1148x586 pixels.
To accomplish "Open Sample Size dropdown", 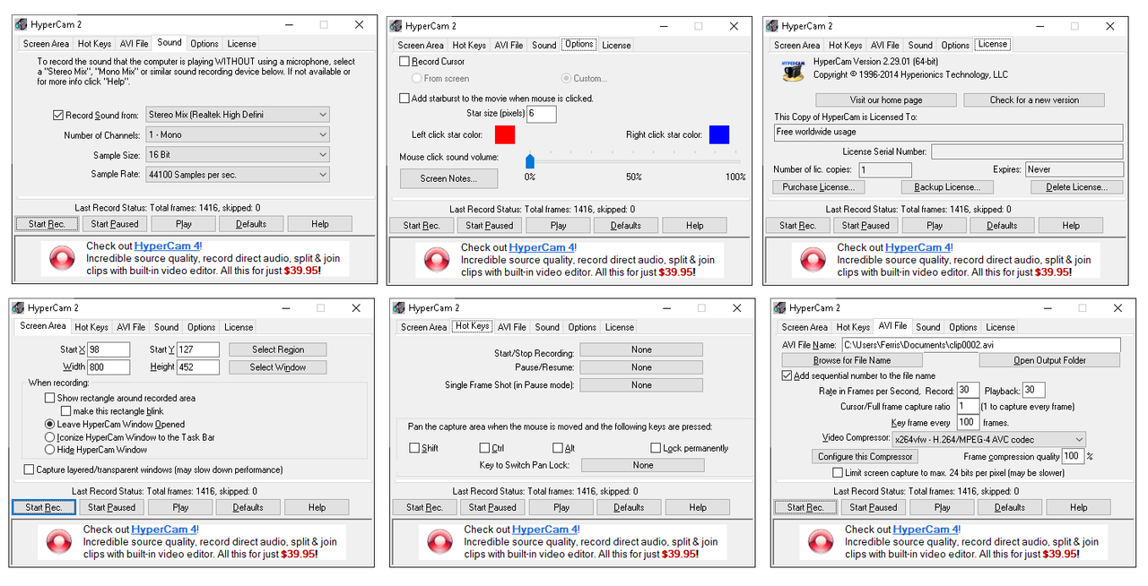I will coord(238,155).
